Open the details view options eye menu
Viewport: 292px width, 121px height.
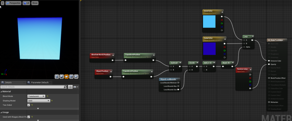coord(76,87)
